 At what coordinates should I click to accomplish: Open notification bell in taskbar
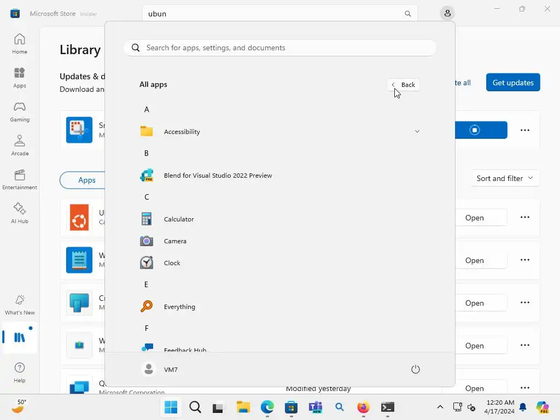(x=523, y=407)
